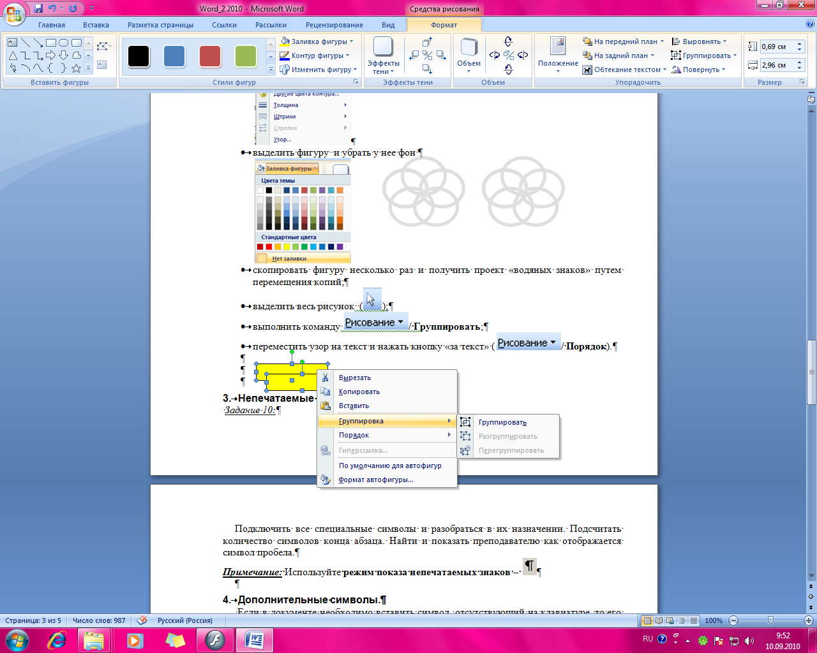
Task: Open the Windows Start menu
Action: pos(17,640)
